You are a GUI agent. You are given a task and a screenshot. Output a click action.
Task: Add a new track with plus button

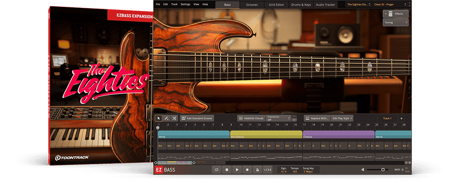[401, 118]
